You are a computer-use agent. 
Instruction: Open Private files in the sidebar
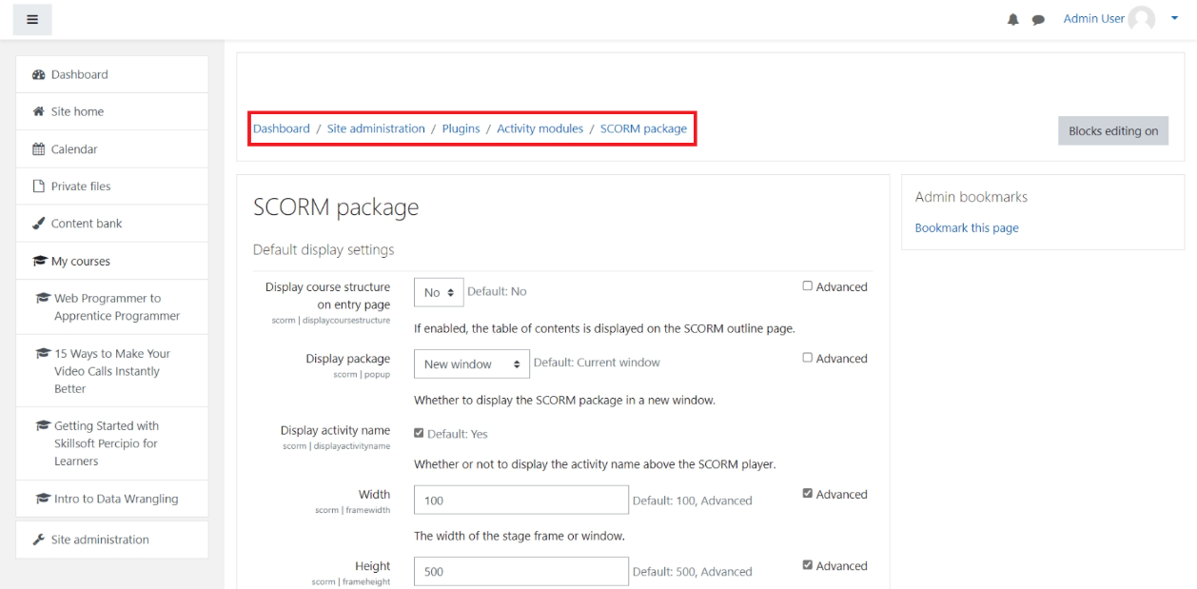point(79,187)
